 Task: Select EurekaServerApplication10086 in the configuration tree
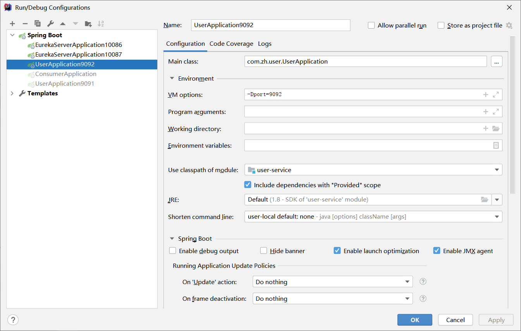[x=78, y=45]
